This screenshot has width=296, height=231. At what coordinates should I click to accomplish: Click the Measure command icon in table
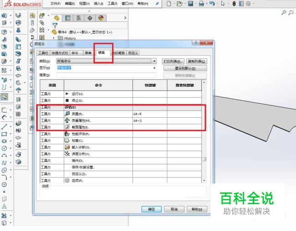[67, 114]
